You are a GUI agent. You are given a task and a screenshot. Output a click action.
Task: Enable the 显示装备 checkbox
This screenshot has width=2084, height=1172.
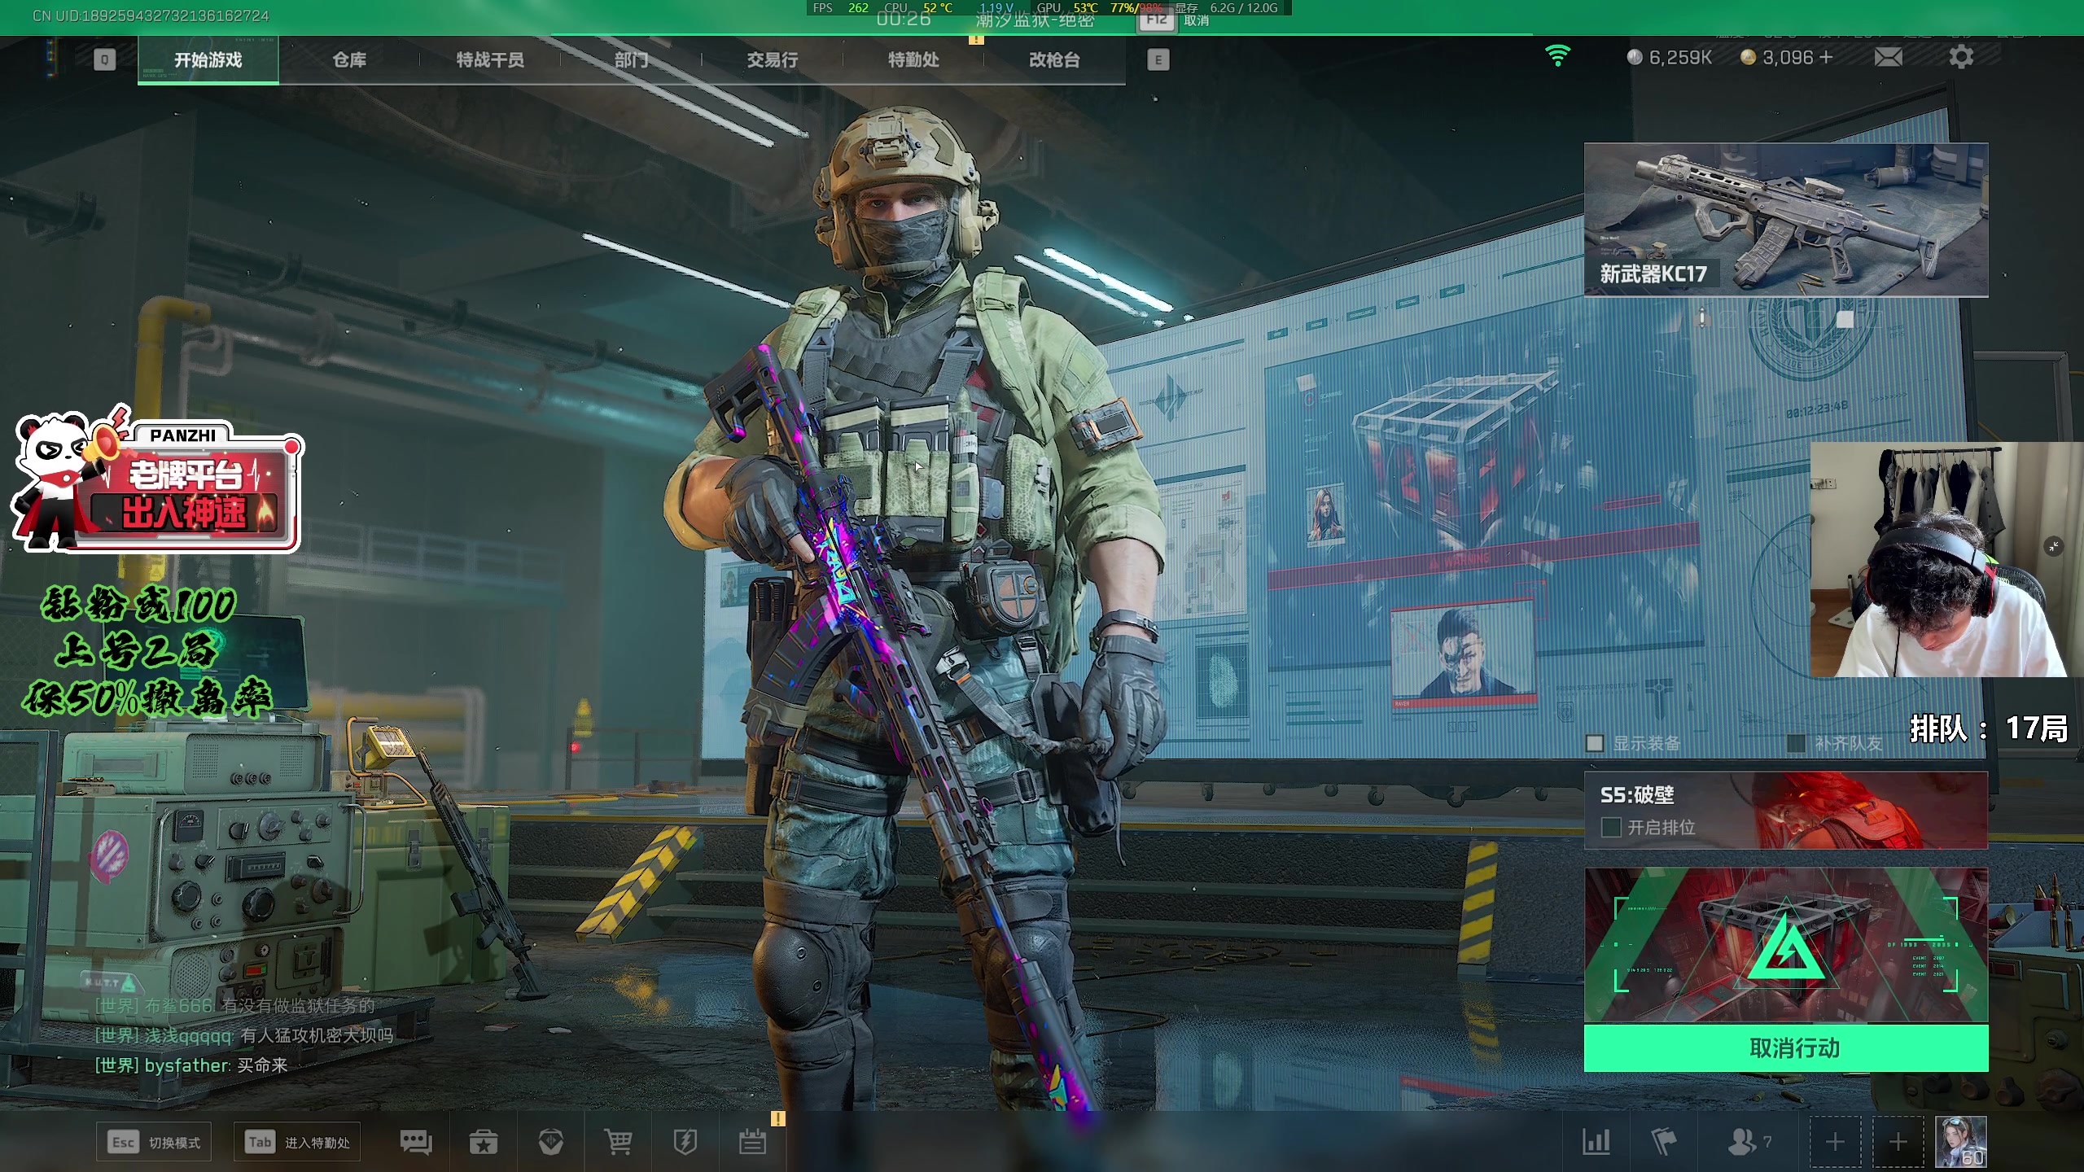1595,743
